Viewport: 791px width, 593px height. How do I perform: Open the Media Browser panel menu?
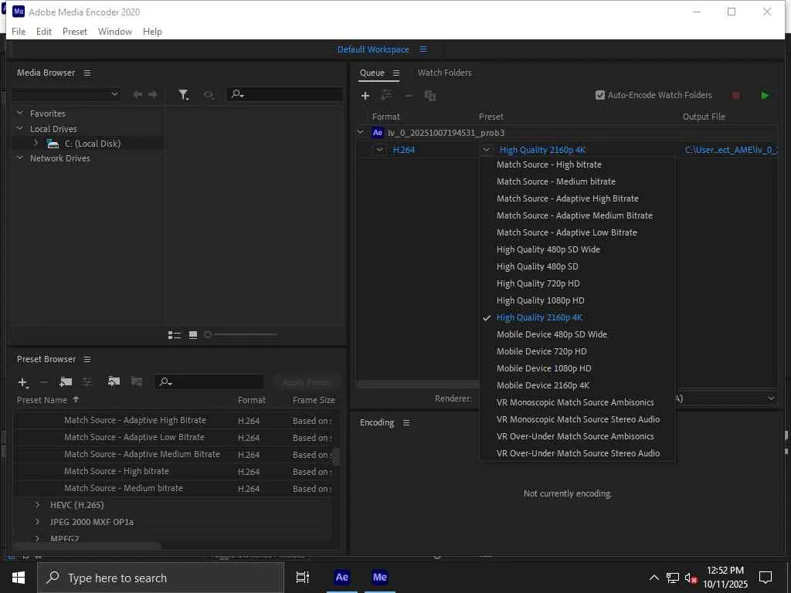tap(87, 73)
